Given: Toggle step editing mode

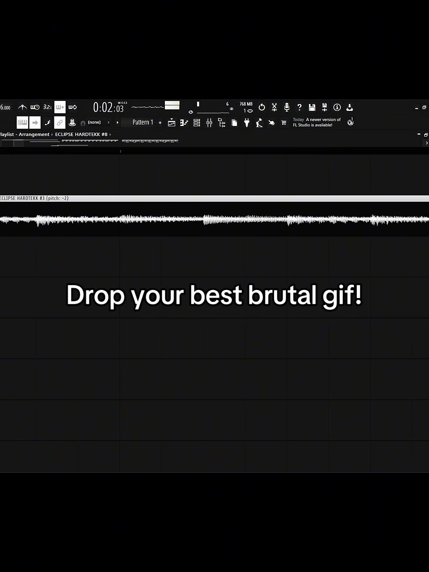Looking at the screenshot, I should click(x=47, y=122).
